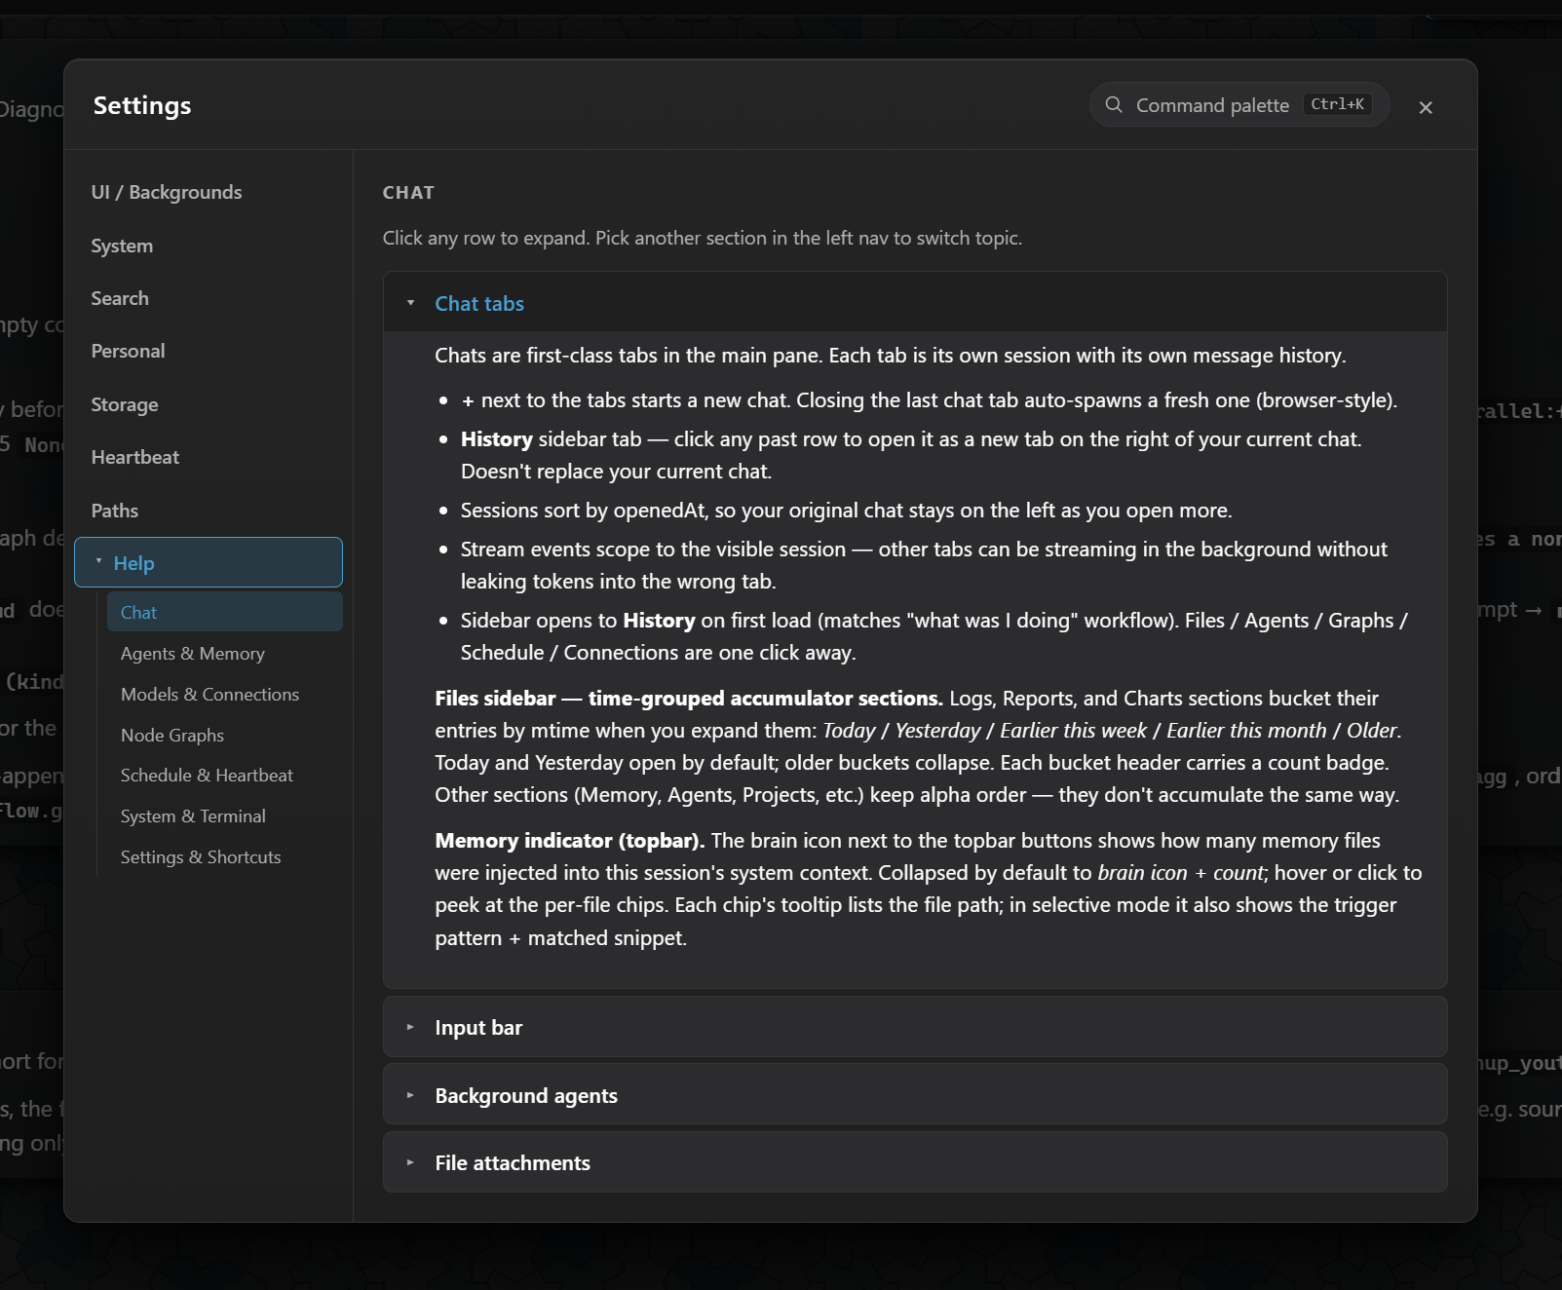The height and width of the screenshot is (1290, 1562).
Task: Click the Input bar row title
Action: [478, 1028]
